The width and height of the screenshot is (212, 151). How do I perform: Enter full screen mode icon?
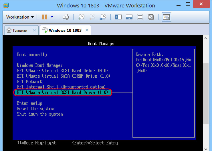(140, 17)
